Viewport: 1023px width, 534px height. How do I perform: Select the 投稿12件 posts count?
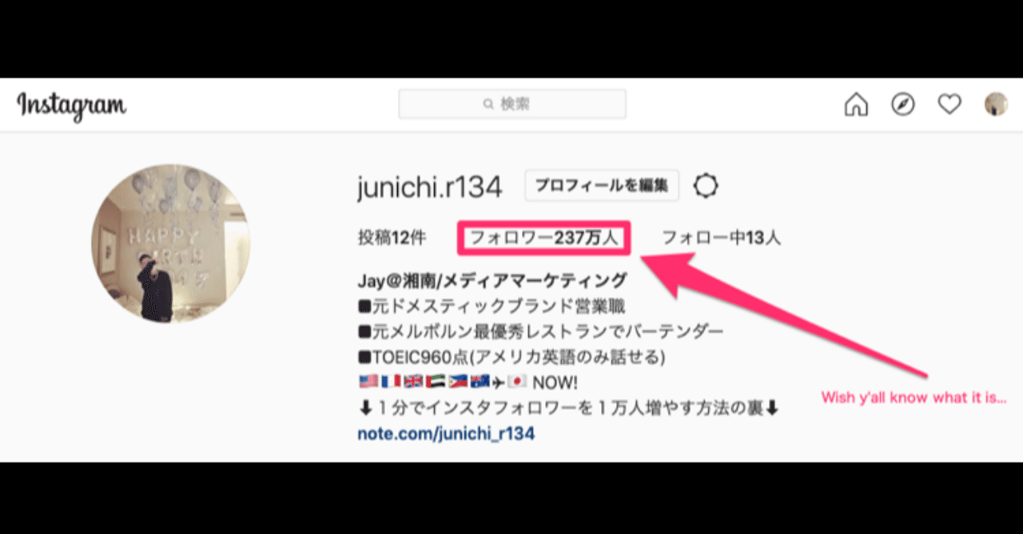pyautogui.click(x=392, y=238)
